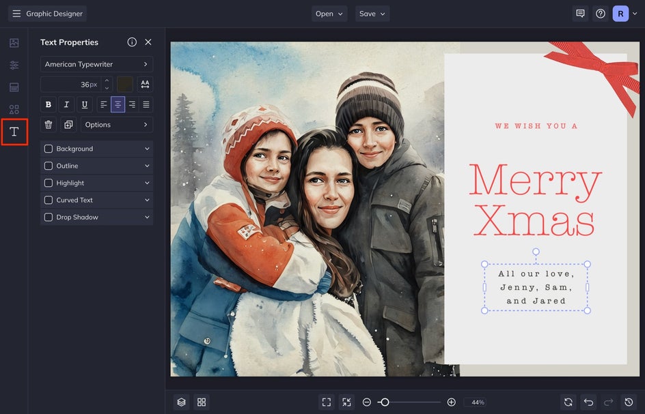Delete the text layer with trash icon
The height and width of the screenshot is (414, 645).
[48, 124]
